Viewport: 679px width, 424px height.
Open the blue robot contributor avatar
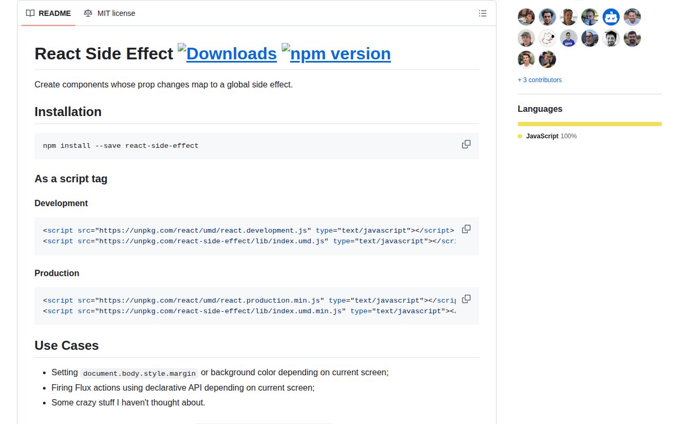[611, 17]
